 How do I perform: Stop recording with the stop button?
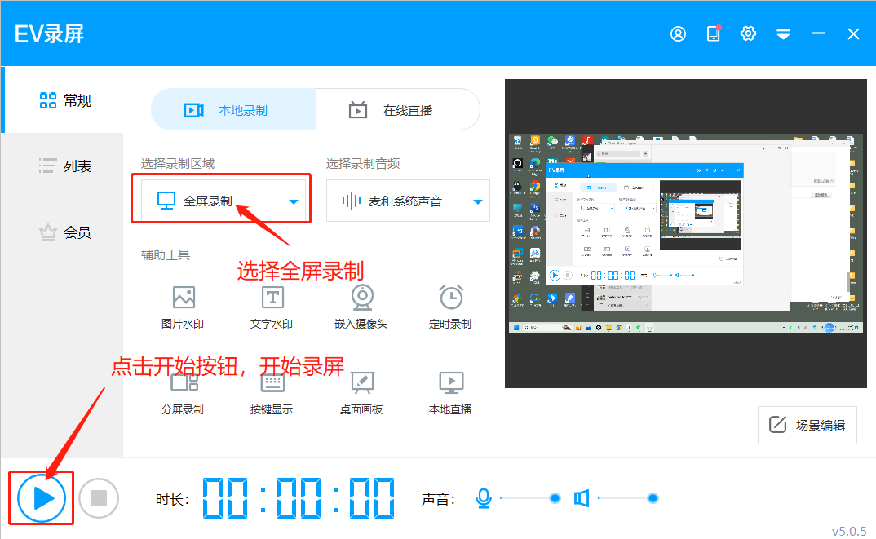pos(99,497)
